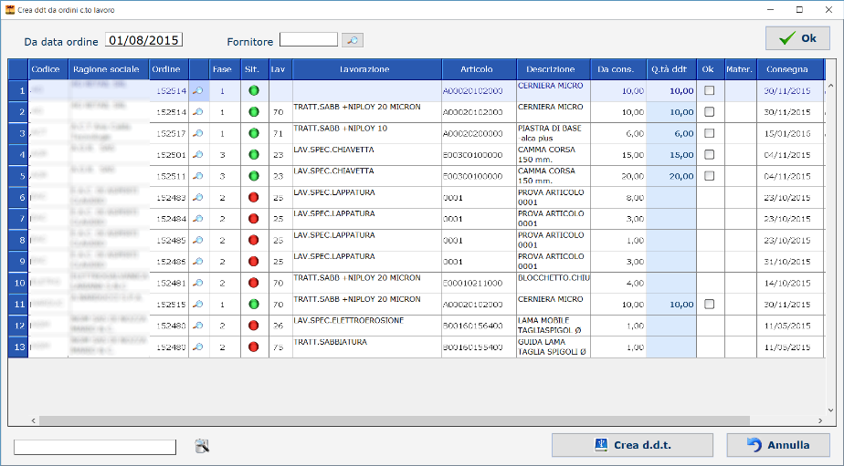844x466 pixels.
Task: Select row header number 10
Action: [x=18, y=283]
